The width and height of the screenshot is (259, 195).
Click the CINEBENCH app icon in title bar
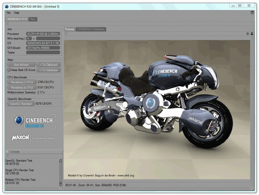[7, 6]
